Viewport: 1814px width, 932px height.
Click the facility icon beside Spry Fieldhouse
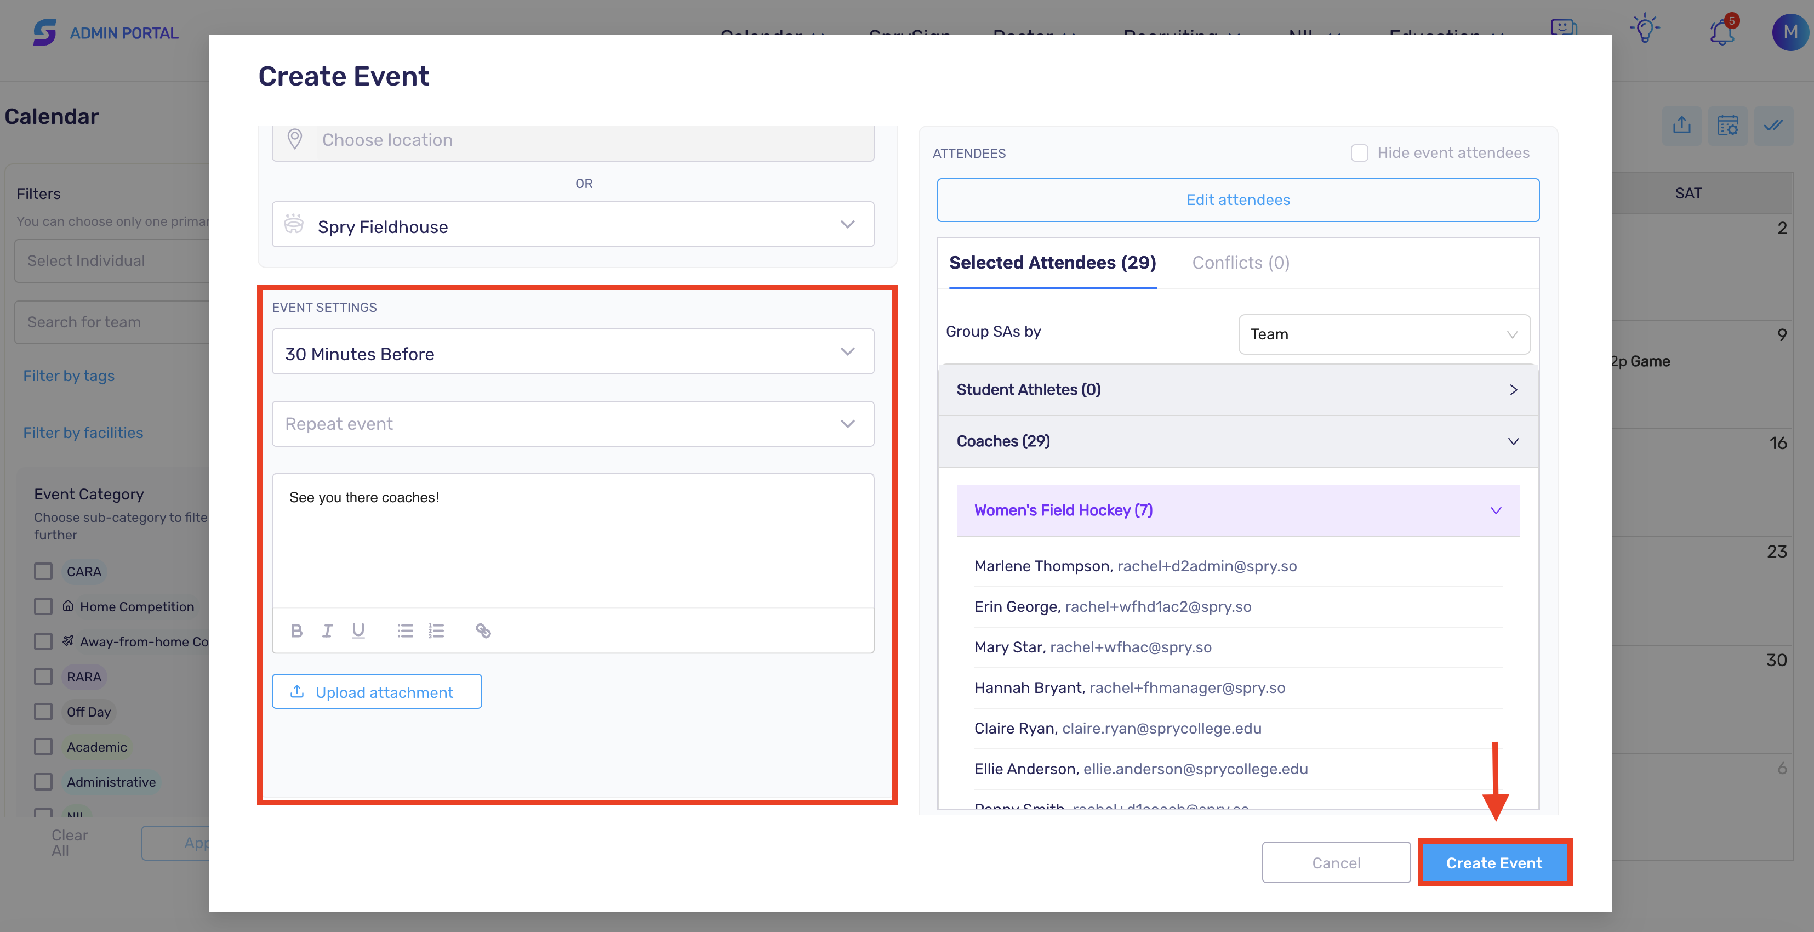294,225
